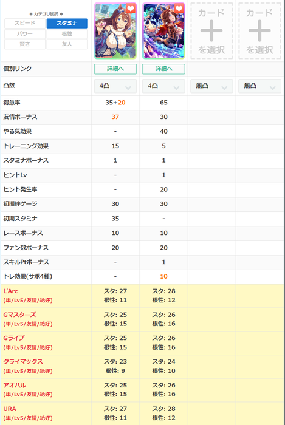This screenshot has height=425, width=285.
Task: Click the トレ効果(サポ4種) row label
Action: [28, 276]
